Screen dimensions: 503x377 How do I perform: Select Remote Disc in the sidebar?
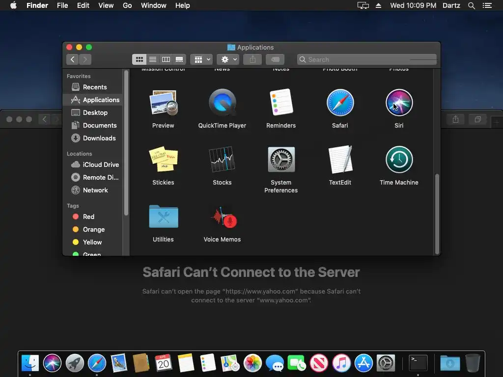pos(93,177)
